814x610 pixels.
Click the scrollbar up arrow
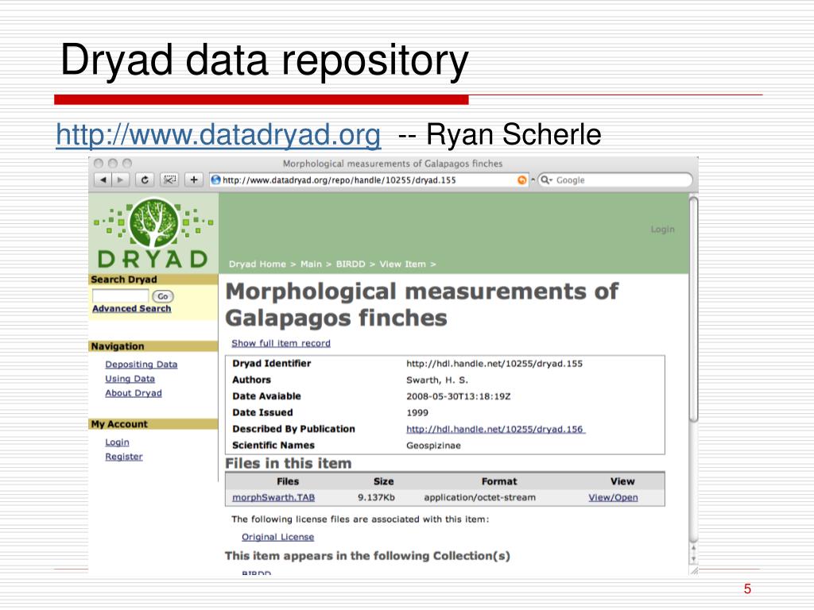(x=693, y=548)
